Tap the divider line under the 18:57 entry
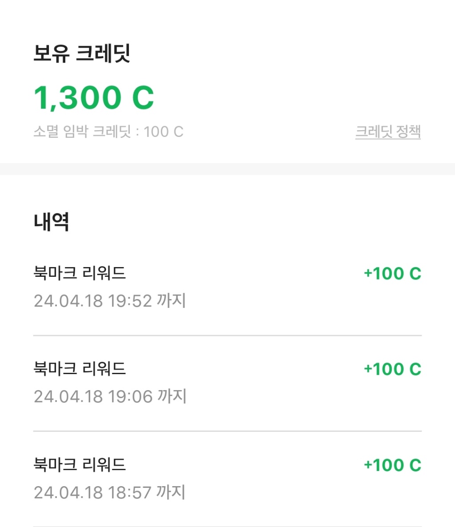The width and height of the screenshot is (455, 527). [227, 526]
